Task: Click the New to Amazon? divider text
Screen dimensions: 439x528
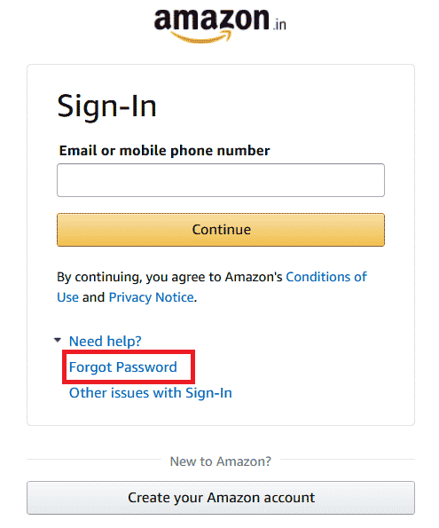Action: tap(221, 461)
